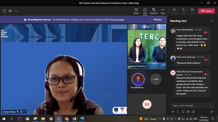Close the Meeting chat panel
The width and height of the screenshot is (218, 122).
(212, 21)
